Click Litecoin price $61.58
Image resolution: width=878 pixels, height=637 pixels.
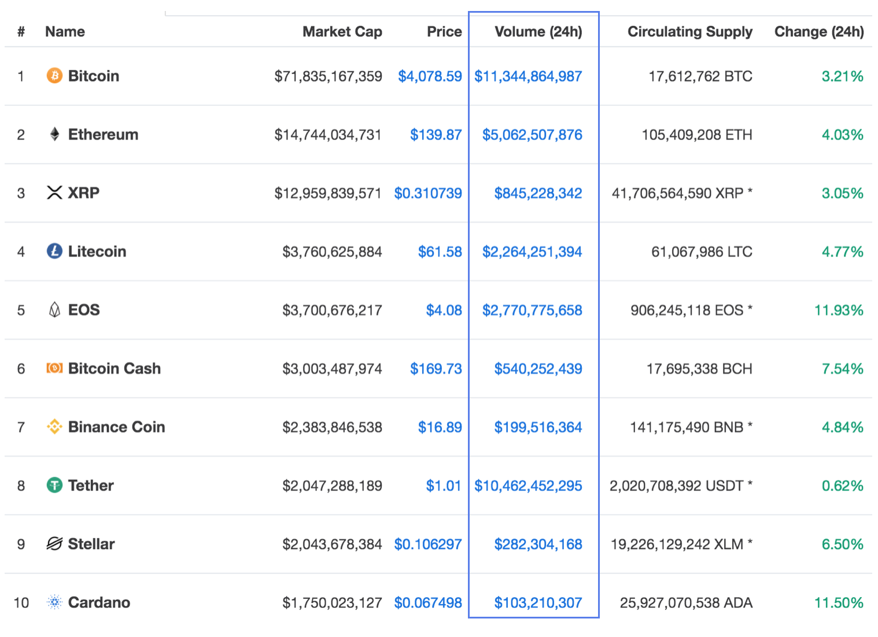point(440,251)
